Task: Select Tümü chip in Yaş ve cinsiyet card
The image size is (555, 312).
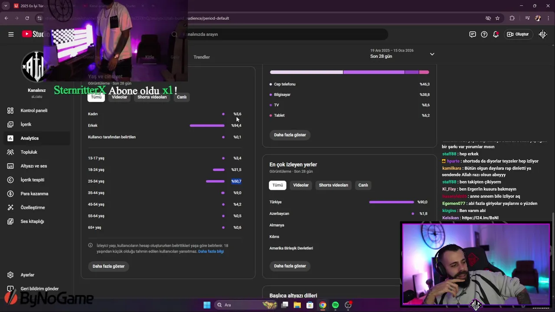Action: [x=96, y=97]
